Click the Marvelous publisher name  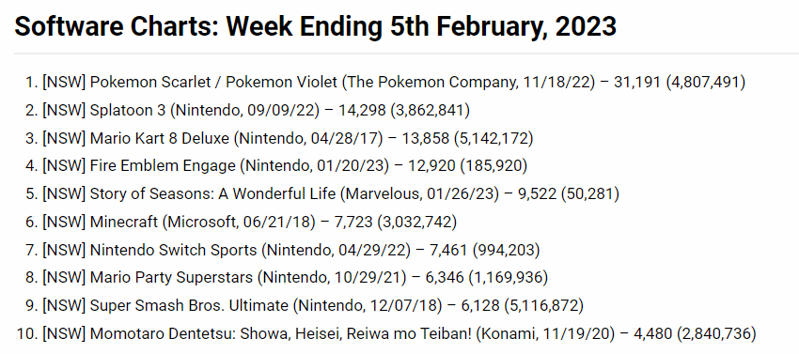click(x=380, y=193)
